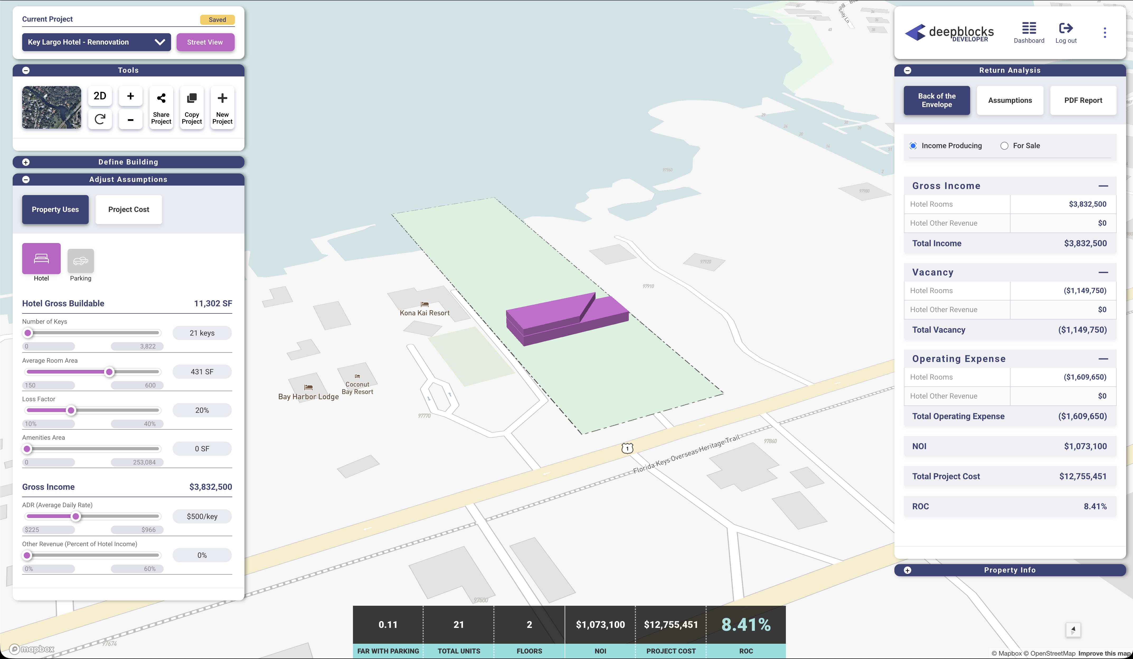Open the Dashboard
Image resolution: width=1133 pixels, height=659 pixels.
point(1029,33)
